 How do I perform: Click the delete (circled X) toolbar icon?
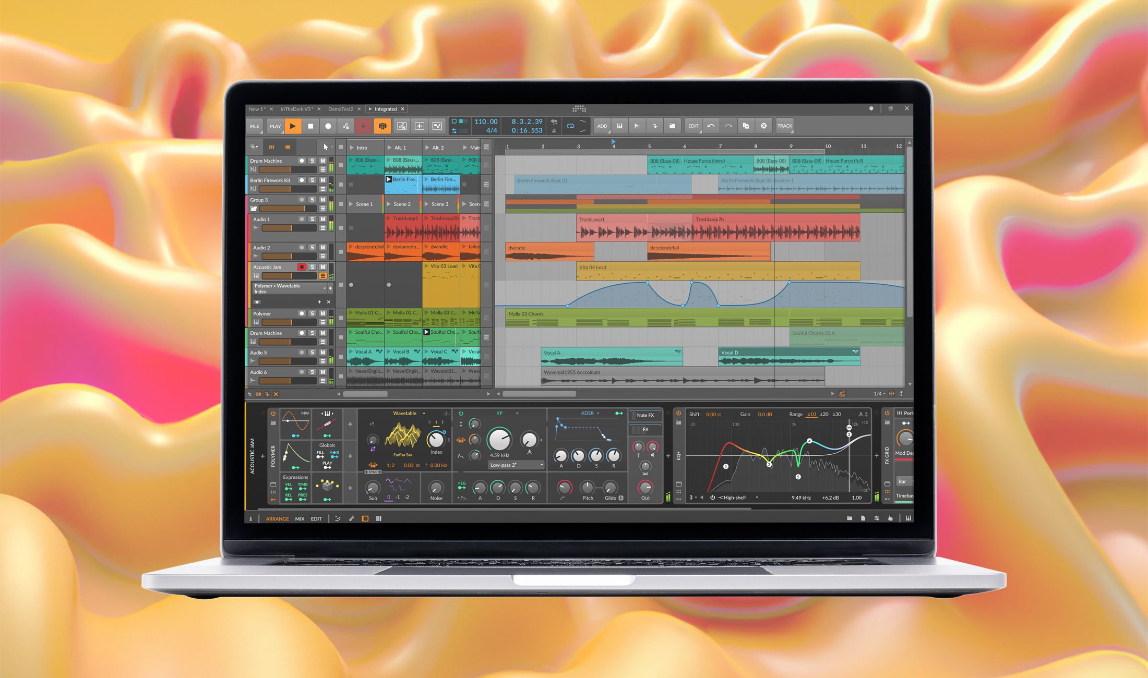pyautogui.click(x=764, y=126)
